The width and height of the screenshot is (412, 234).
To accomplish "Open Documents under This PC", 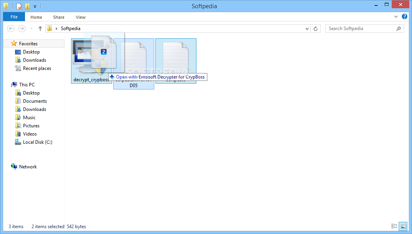I will point(35,101).
